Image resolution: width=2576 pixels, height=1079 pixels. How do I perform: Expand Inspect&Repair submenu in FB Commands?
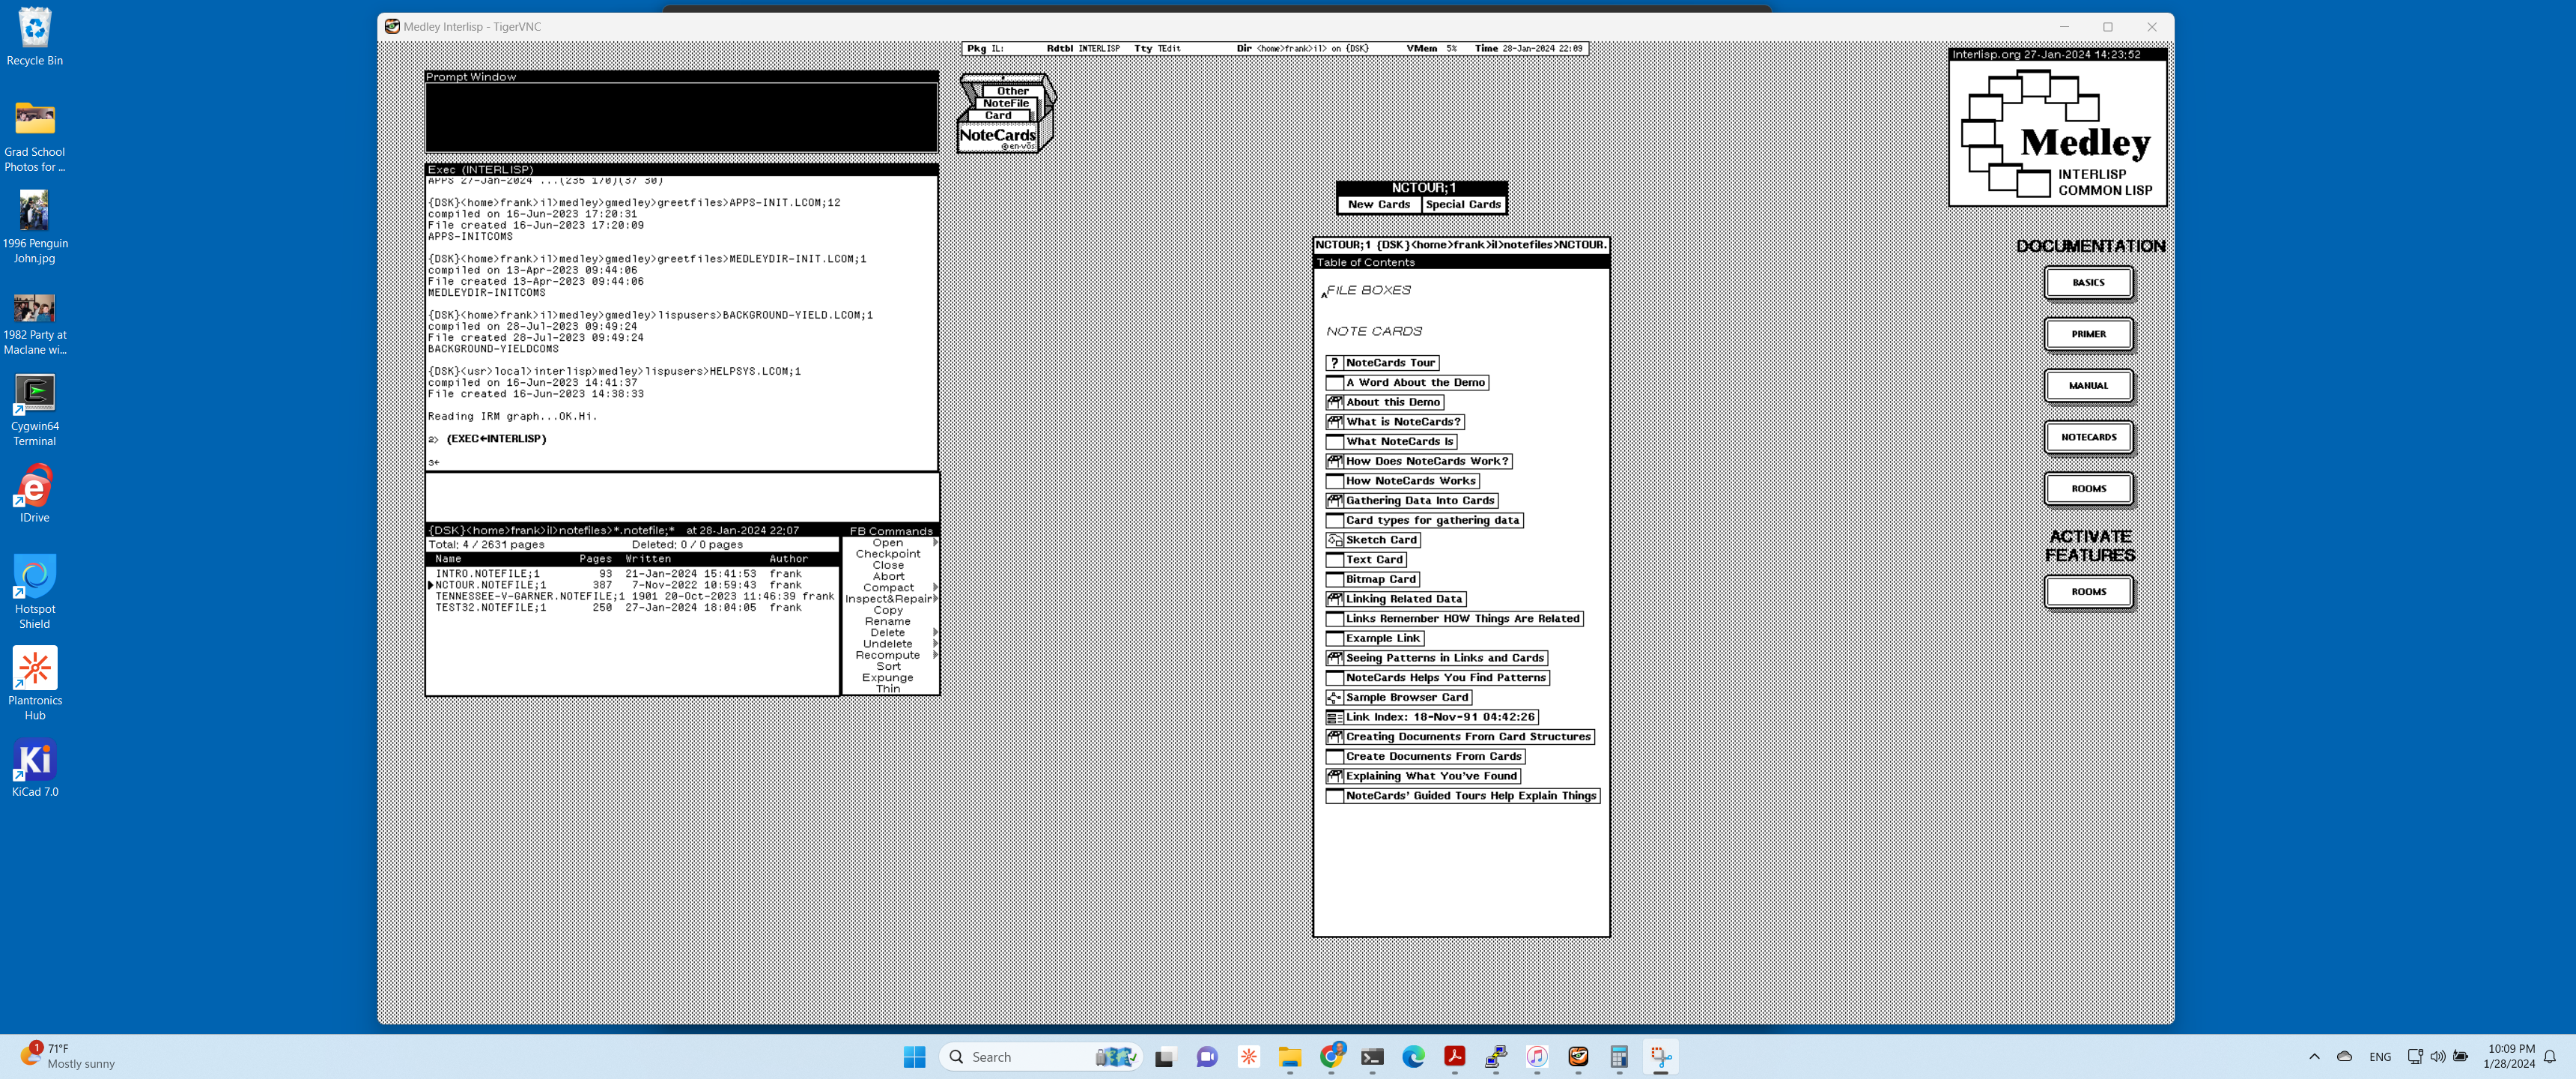pyautogui.click(x=936, y=599)
